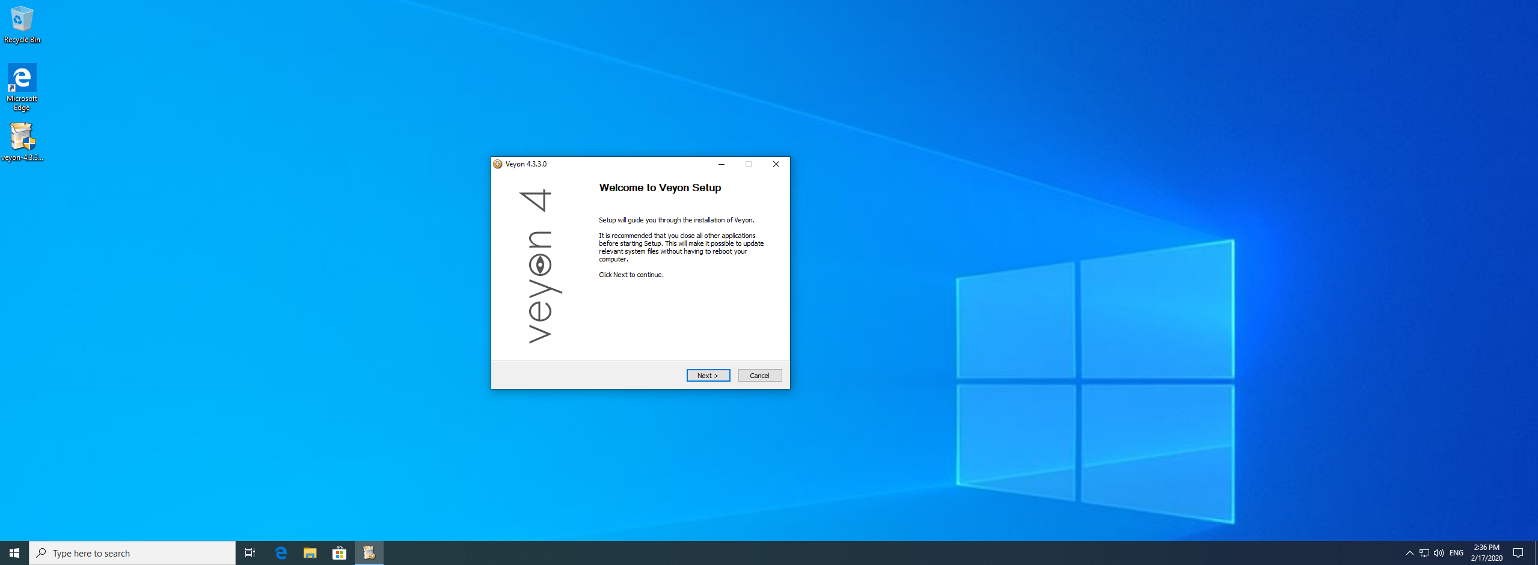Open the network status tray icon
The width and height of the screenshot is (1538, 565).
coord(1424,553)
